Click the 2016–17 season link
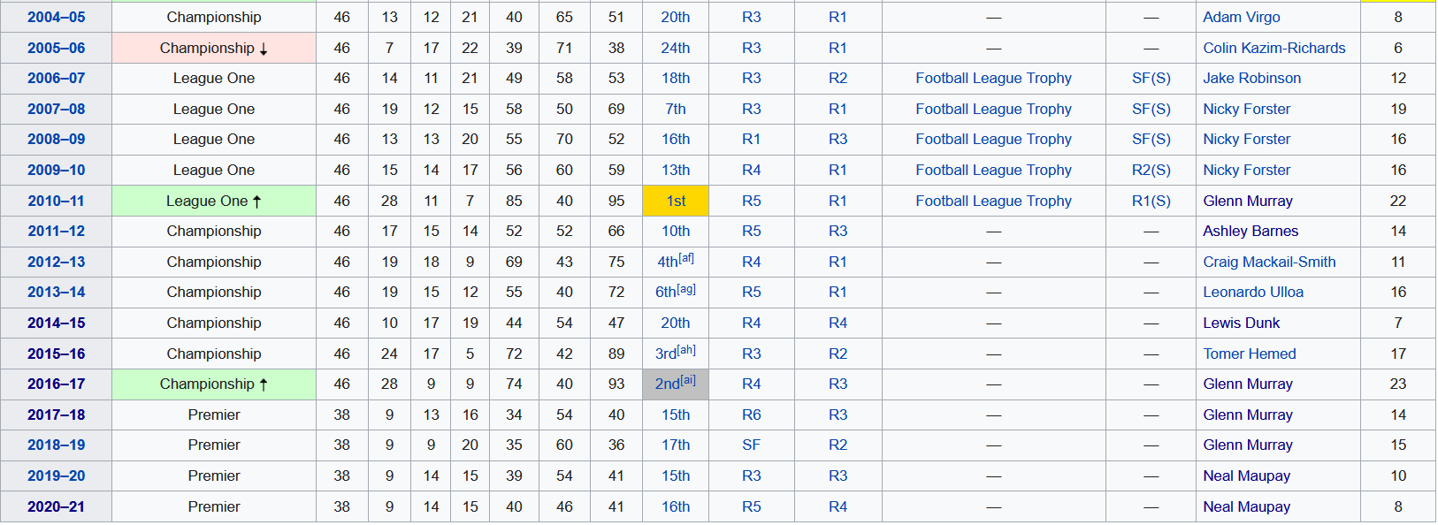 pos(56,384)
